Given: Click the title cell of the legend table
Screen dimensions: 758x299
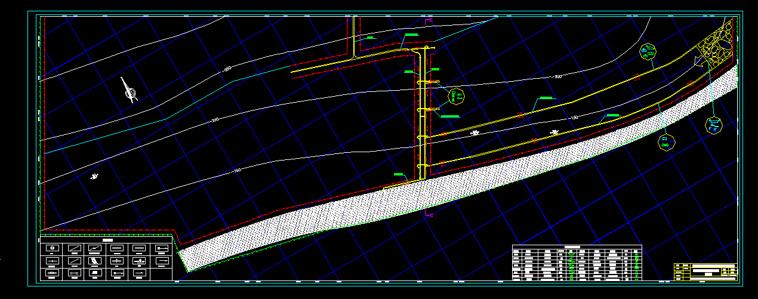Looking at the screenshot, I should click(x=106, y=240).
